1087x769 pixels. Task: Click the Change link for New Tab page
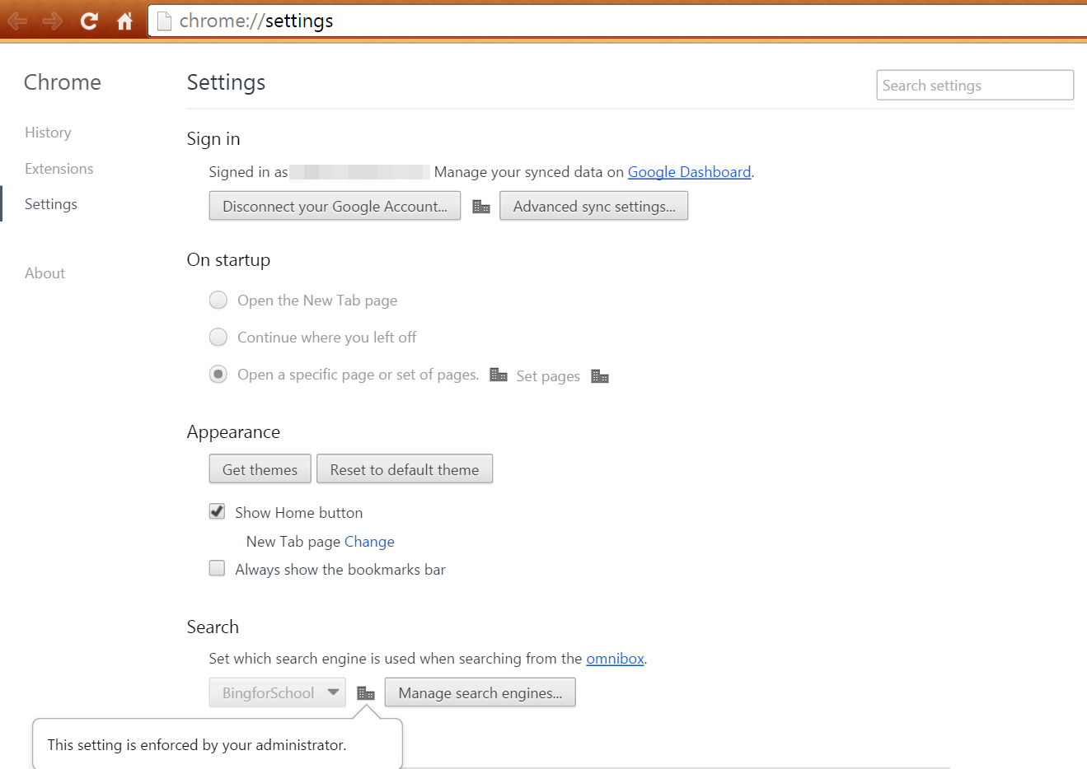pos(369,542)
